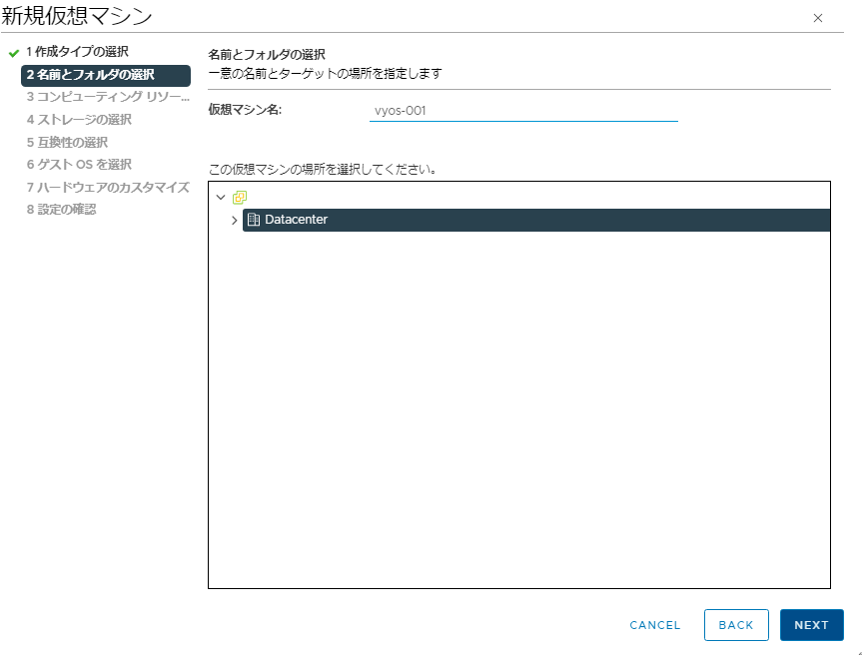Open step 6 ゲスト OS を選択
This screenshot has height=655, width=864.
click(x=79, y=164)
